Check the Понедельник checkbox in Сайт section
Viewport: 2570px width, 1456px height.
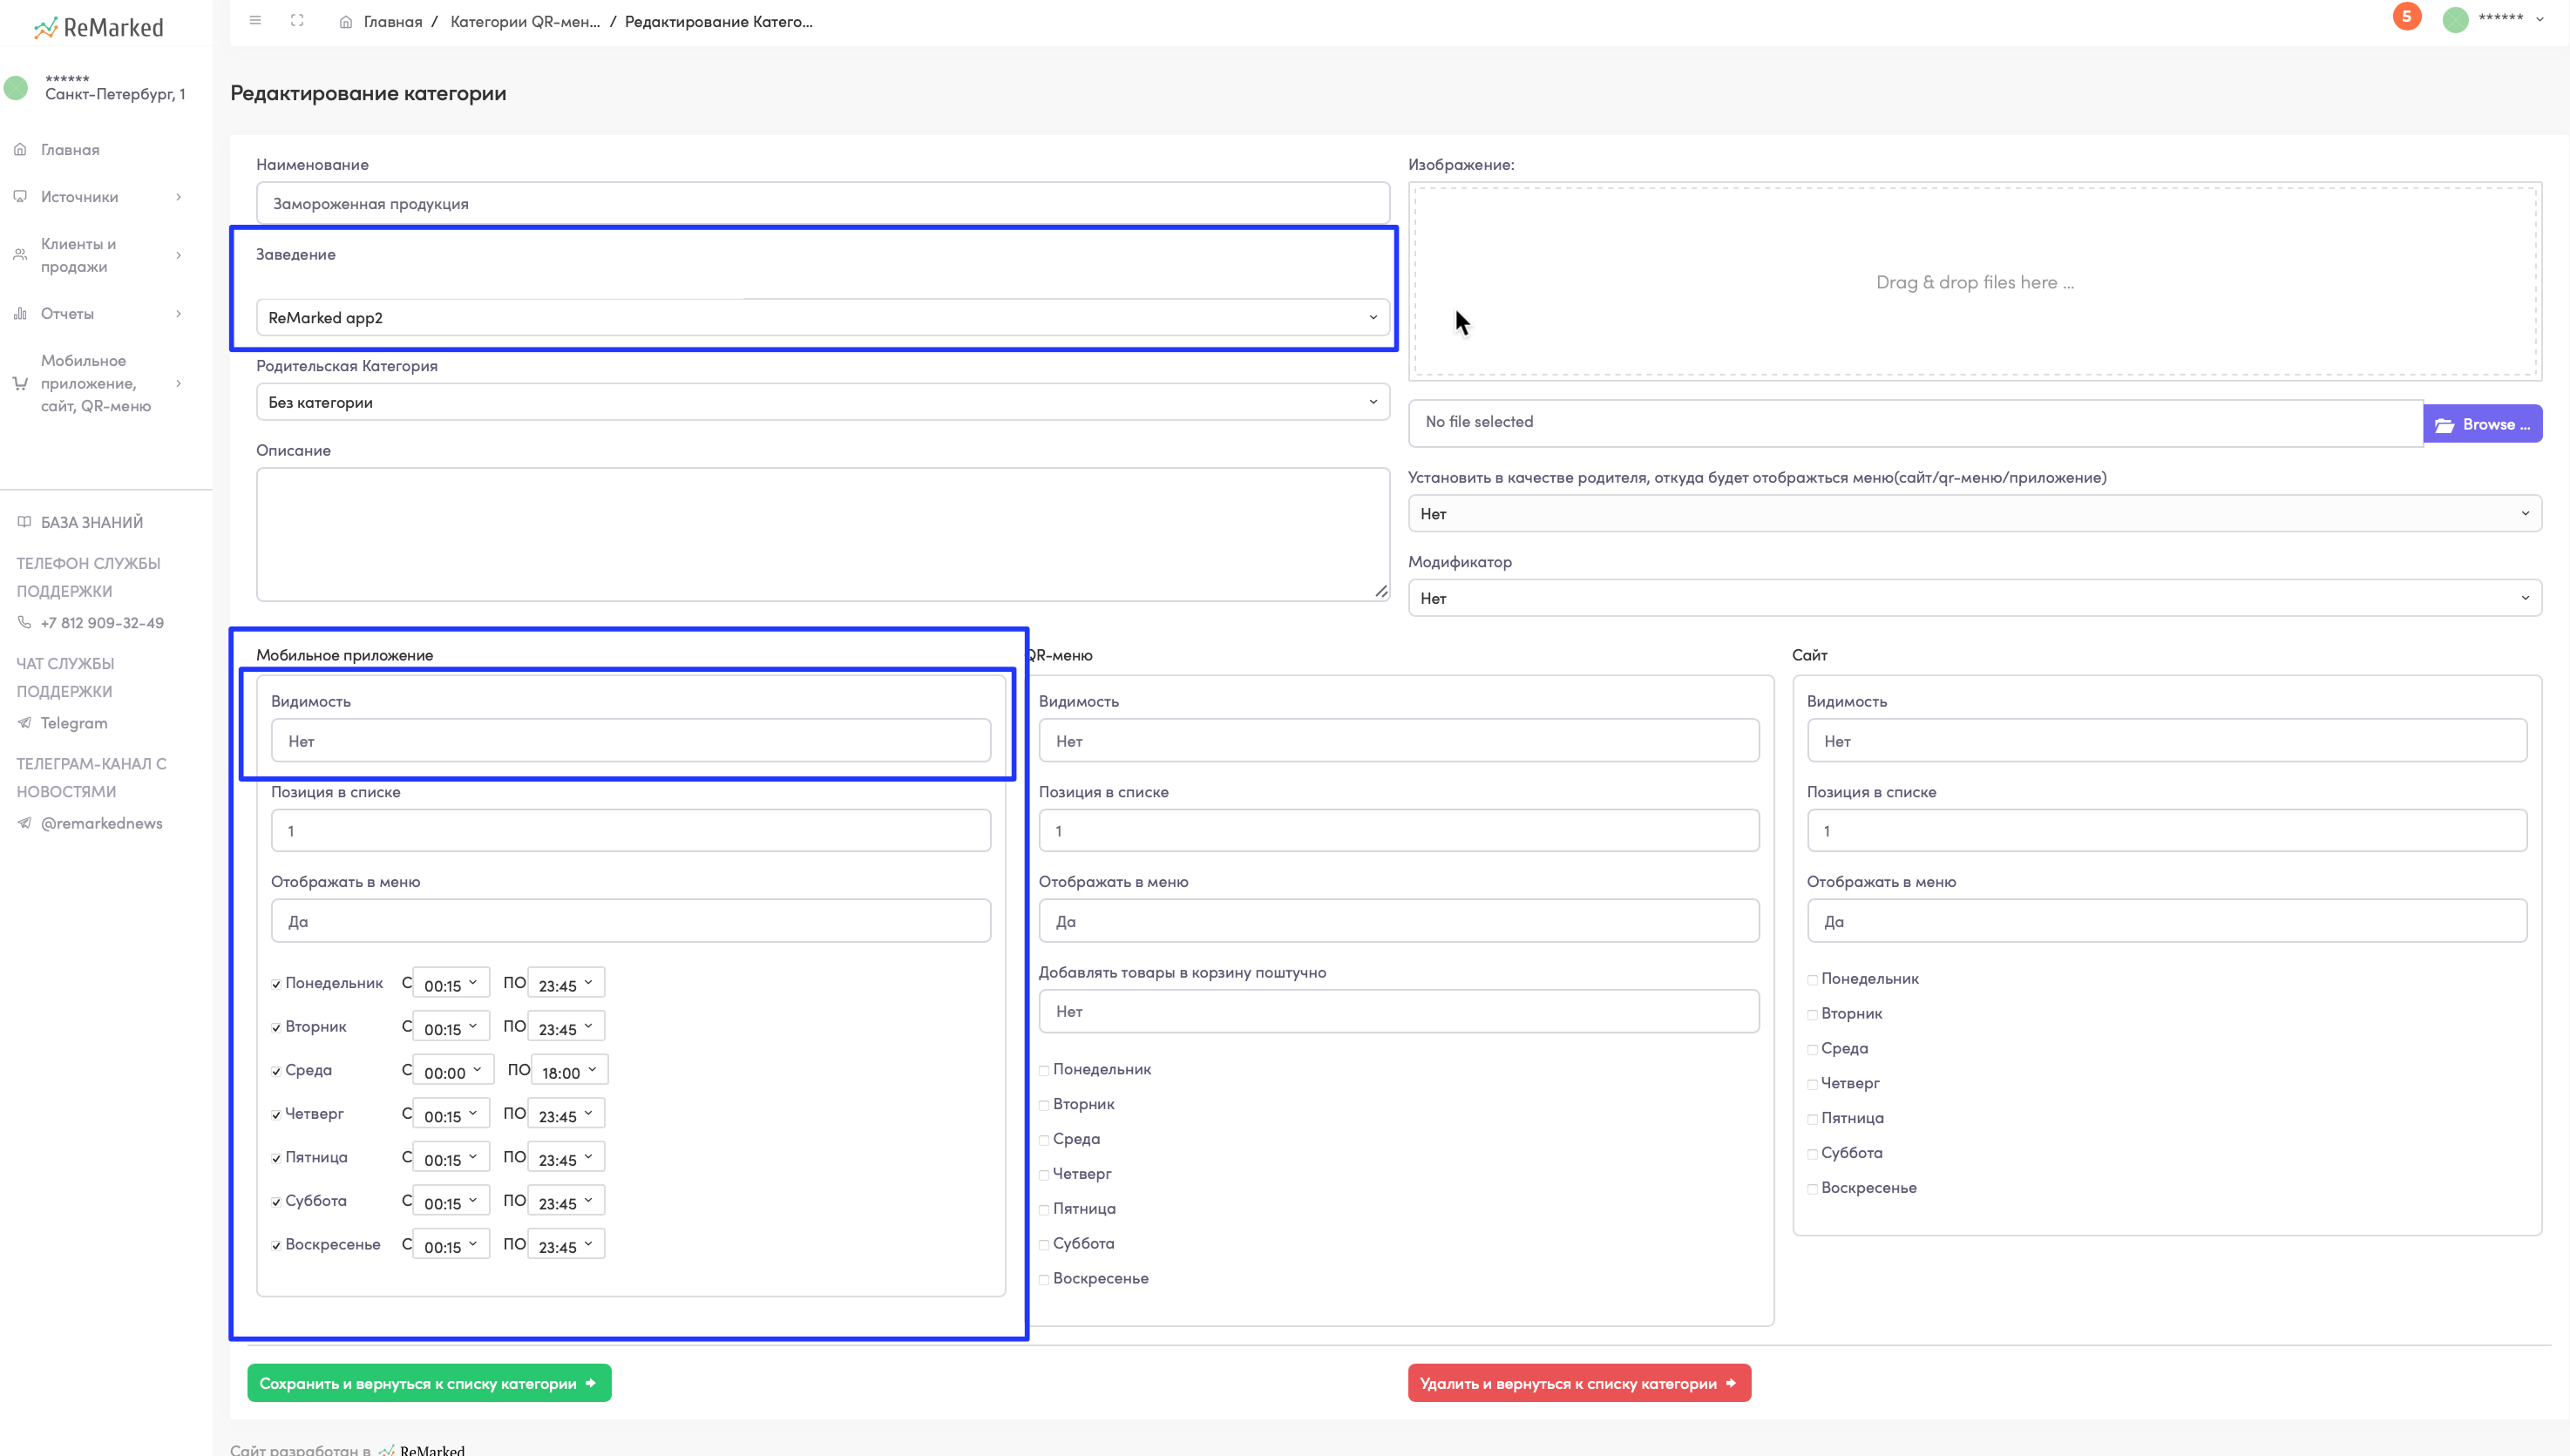click(x=1812, y=980)
